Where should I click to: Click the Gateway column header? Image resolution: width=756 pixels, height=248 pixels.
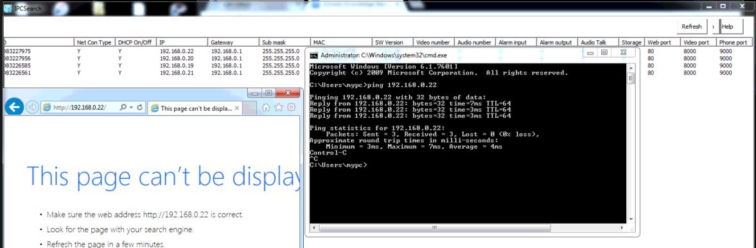pos(234,42)
